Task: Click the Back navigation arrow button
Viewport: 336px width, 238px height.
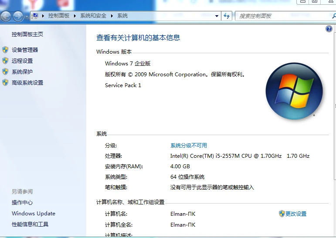Action: (6, 17)
